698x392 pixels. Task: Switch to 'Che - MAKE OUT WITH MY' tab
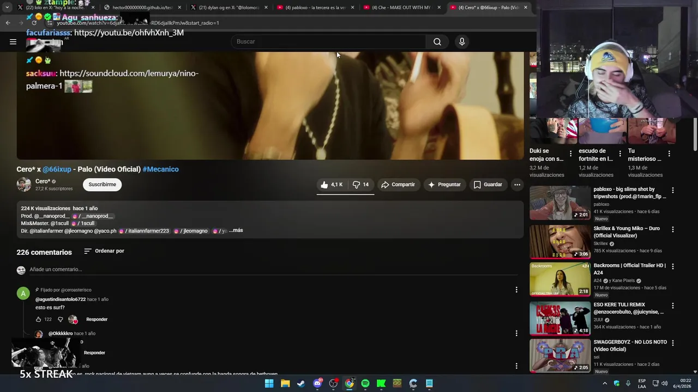pyautogui.click(x=402, y=8)
